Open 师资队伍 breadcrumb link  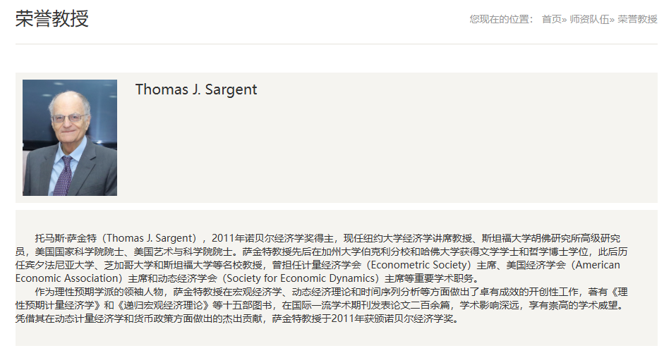589,19
